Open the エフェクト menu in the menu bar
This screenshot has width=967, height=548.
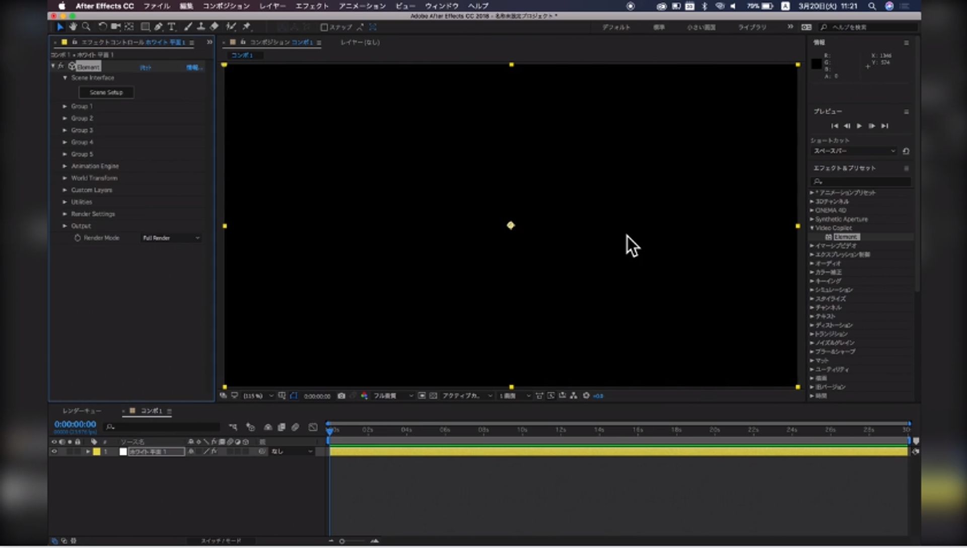click(312, 6)
